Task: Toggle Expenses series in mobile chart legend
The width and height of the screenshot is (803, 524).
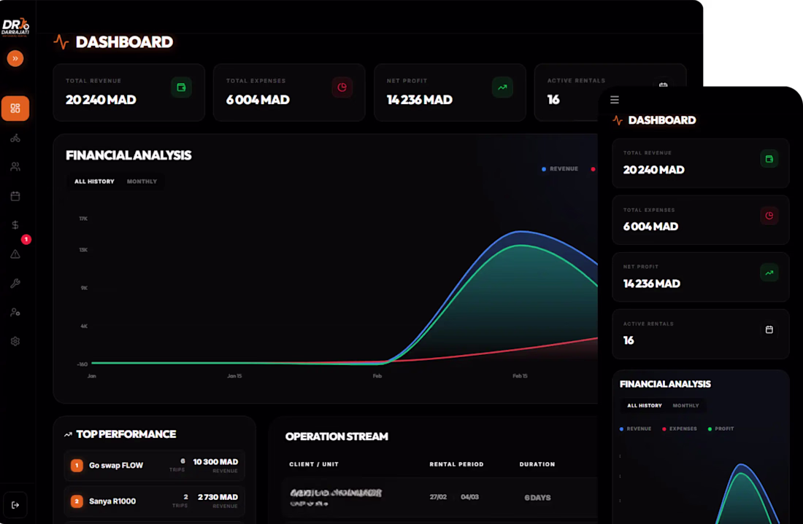Action: point(680,429)
